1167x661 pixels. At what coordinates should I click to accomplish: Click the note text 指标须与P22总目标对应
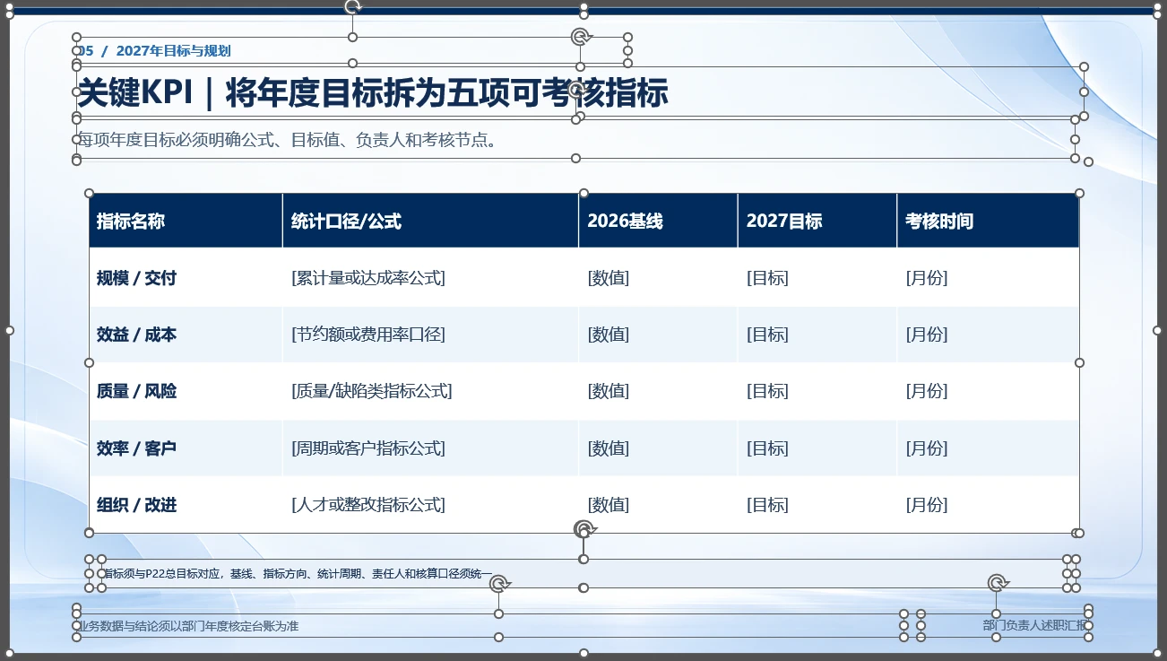point(163,574)
